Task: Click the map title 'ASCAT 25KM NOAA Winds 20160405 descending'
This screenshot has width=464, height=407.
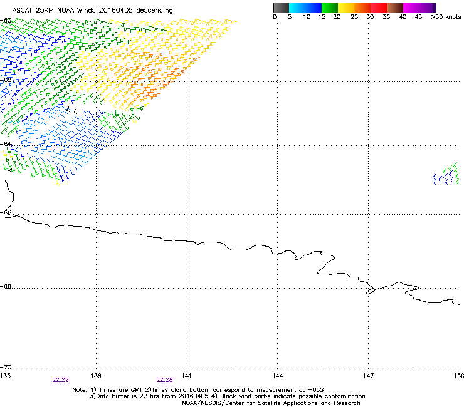Action: [92, 11]
